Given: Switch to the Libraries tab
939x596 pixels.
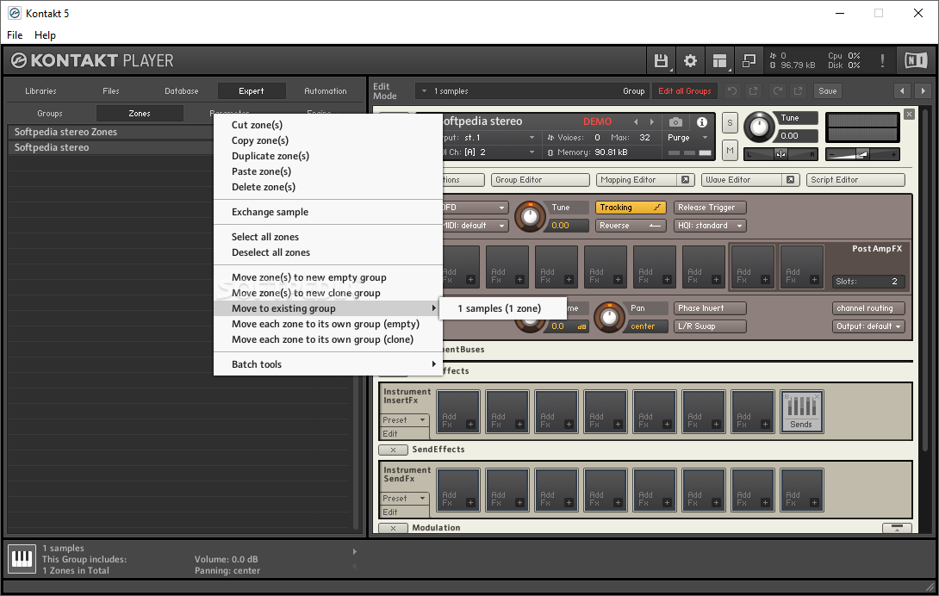Looking at the screenshot, I should 40,91.
